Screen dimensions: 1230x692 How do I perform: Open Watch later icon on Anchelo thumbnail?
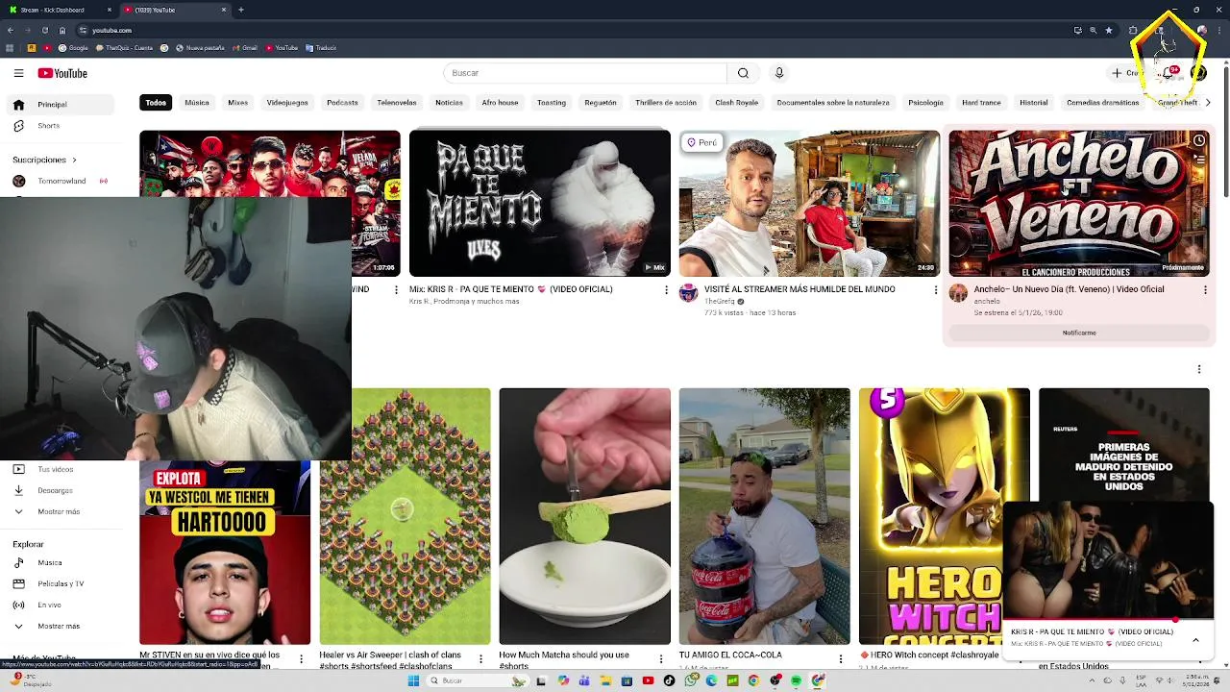[1199, 141]
